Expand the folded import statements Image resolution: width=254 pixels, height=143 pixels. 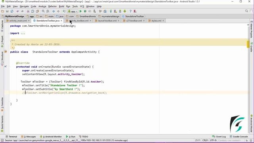coord(23,33)
